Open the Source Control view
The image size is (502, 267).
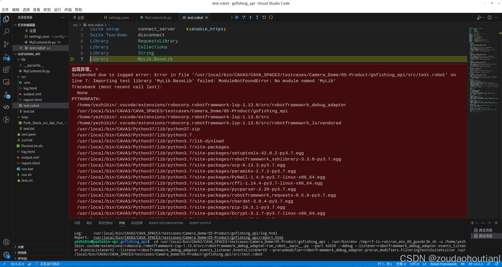pos(6,44)
